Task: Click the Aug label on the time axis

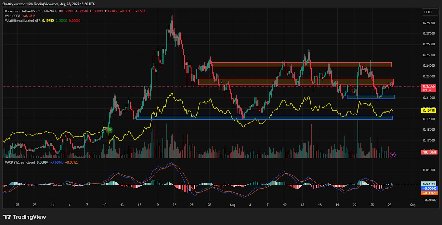Action: pos(233,205)
